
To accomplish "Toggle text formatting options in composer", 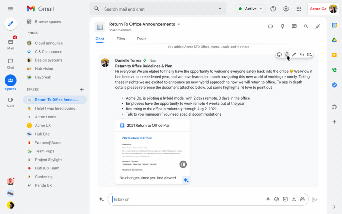I will click(x=268, y=199).
